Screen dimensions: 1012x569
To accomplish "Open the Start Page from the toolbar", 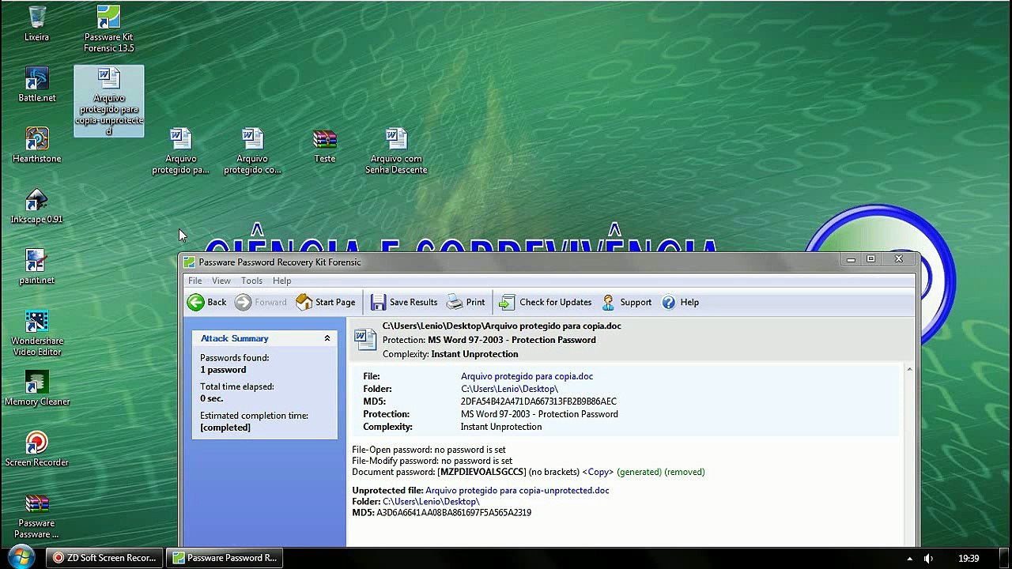I will click(x=325, y=302).
